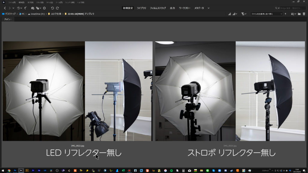Switch to フィルムストリップ workspace

click(x=158, y=8)
